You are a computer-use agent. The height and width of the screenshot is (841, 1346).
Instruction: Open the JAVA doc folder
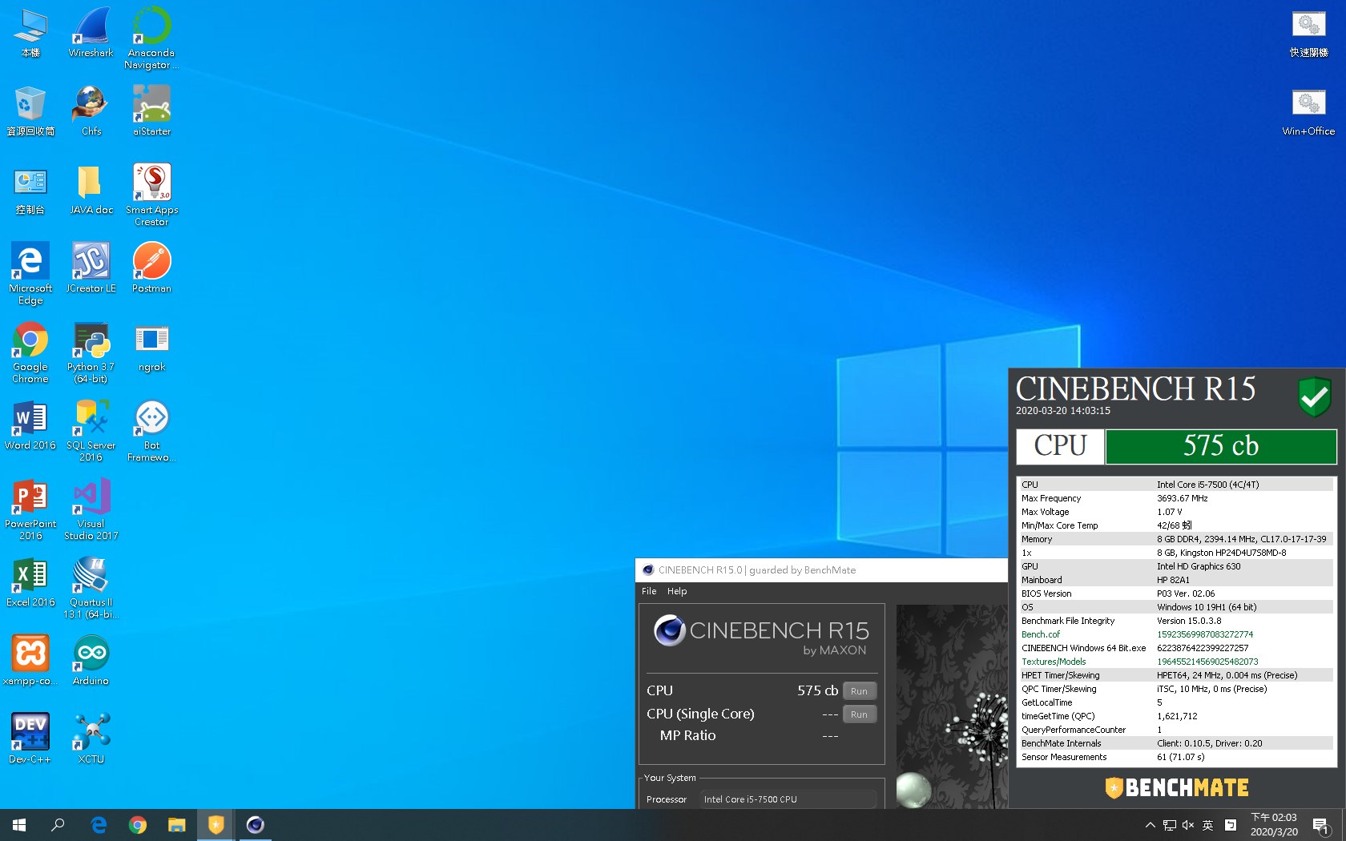click(x=91, y=189)
